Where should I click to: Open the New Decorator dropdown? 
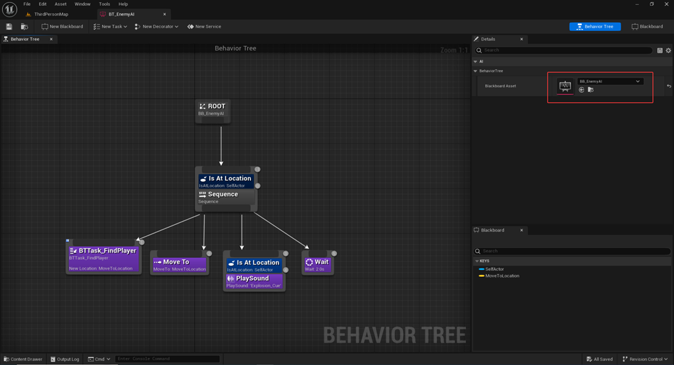tap(157, 26)
